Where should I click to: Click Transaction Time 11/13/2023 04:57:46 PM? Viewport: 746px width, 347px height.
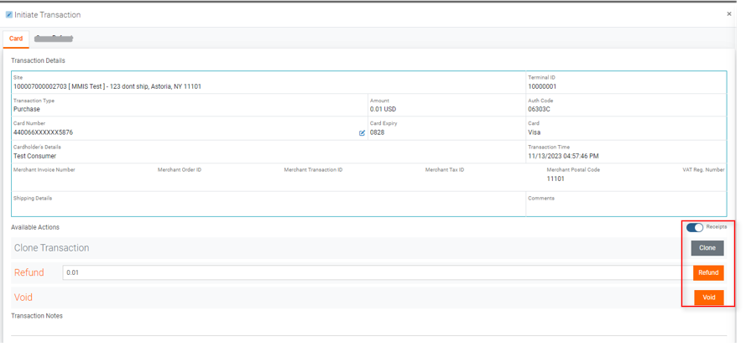point(563,156)
